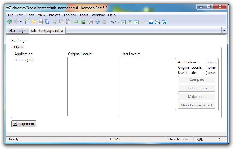
Task: Open the dropdown beside the globe icon
Action: 109,22
